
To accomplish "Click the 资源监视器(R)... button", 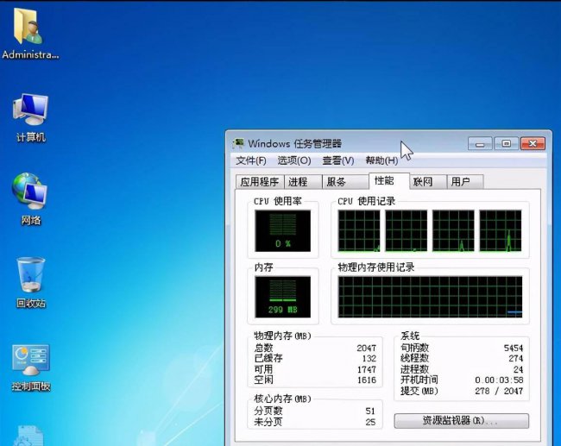I will click(x=461, y=421).
